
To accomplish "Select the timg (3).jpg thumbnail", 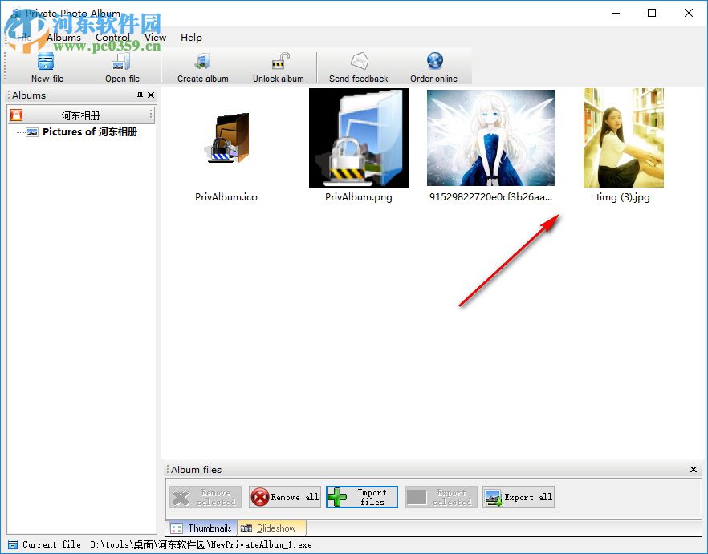I will point(624,138).
